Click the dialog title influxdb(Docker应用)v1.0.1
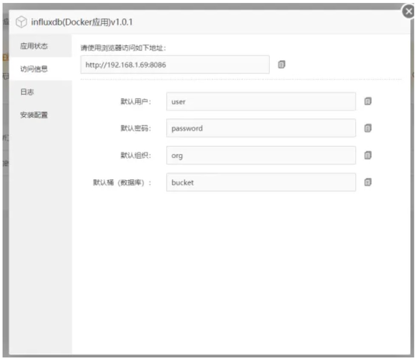Image resolution: width=417 pixels, height=360 pixels. 82,22
